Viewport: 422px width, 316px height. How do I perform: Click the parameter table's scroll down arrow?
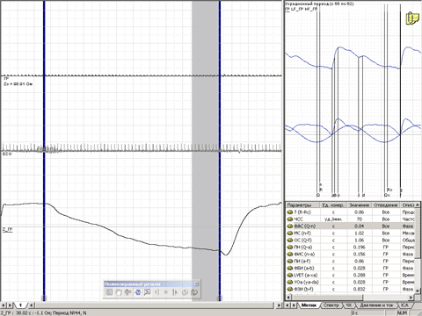pyautogui.click(x=418, y=291)
